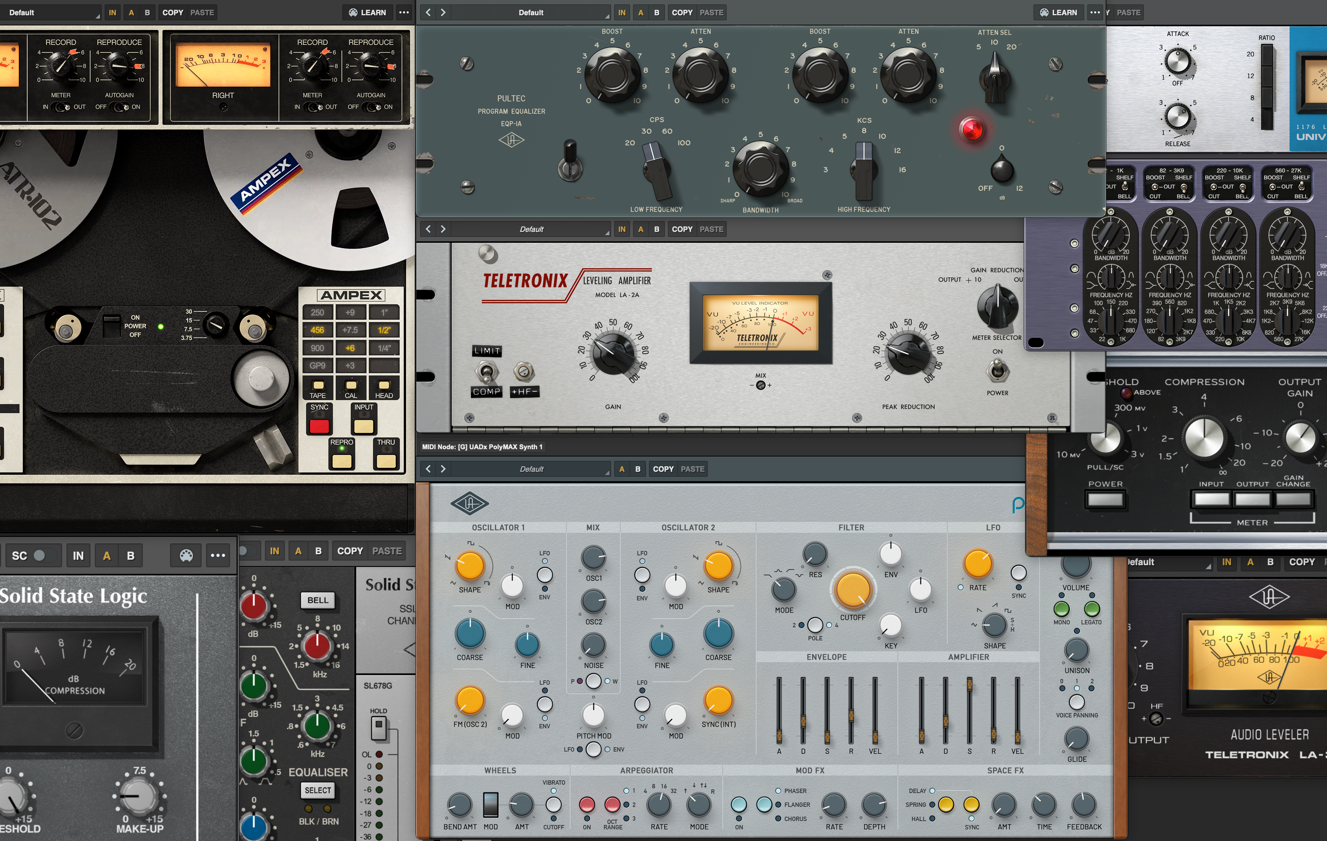Click the THRU button on the Ampex

point(386,461)
